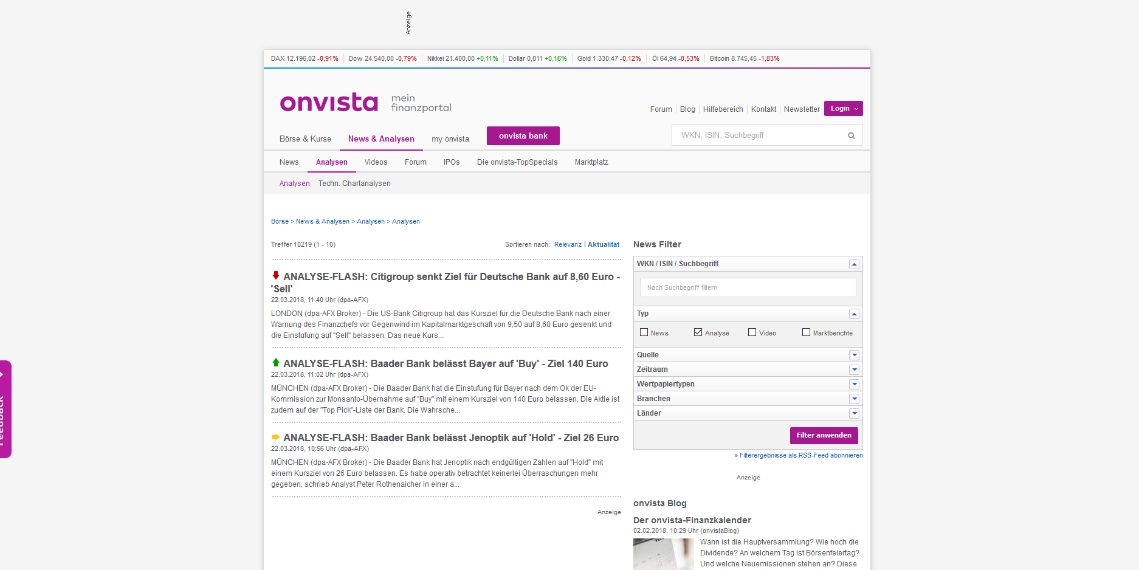Image resolution: width=1139 pixels, height=570 pixels.
Task: Open Börse & Kurse main tab
Action: coord(305,139)
